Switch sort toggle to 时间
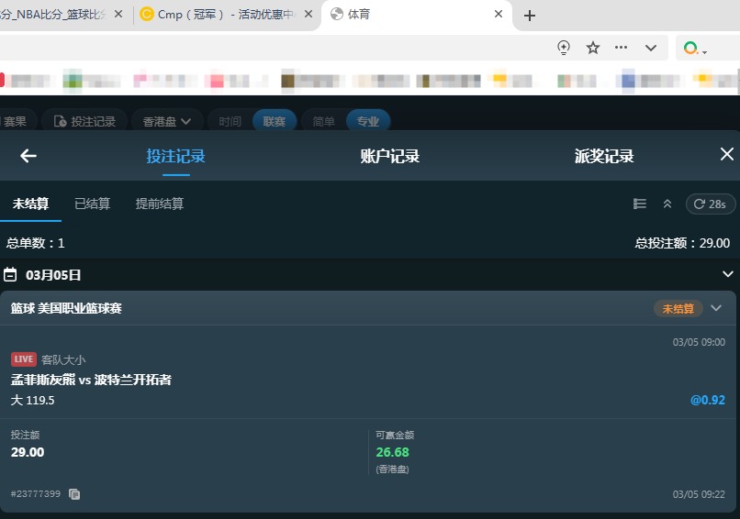 point(230,122)
